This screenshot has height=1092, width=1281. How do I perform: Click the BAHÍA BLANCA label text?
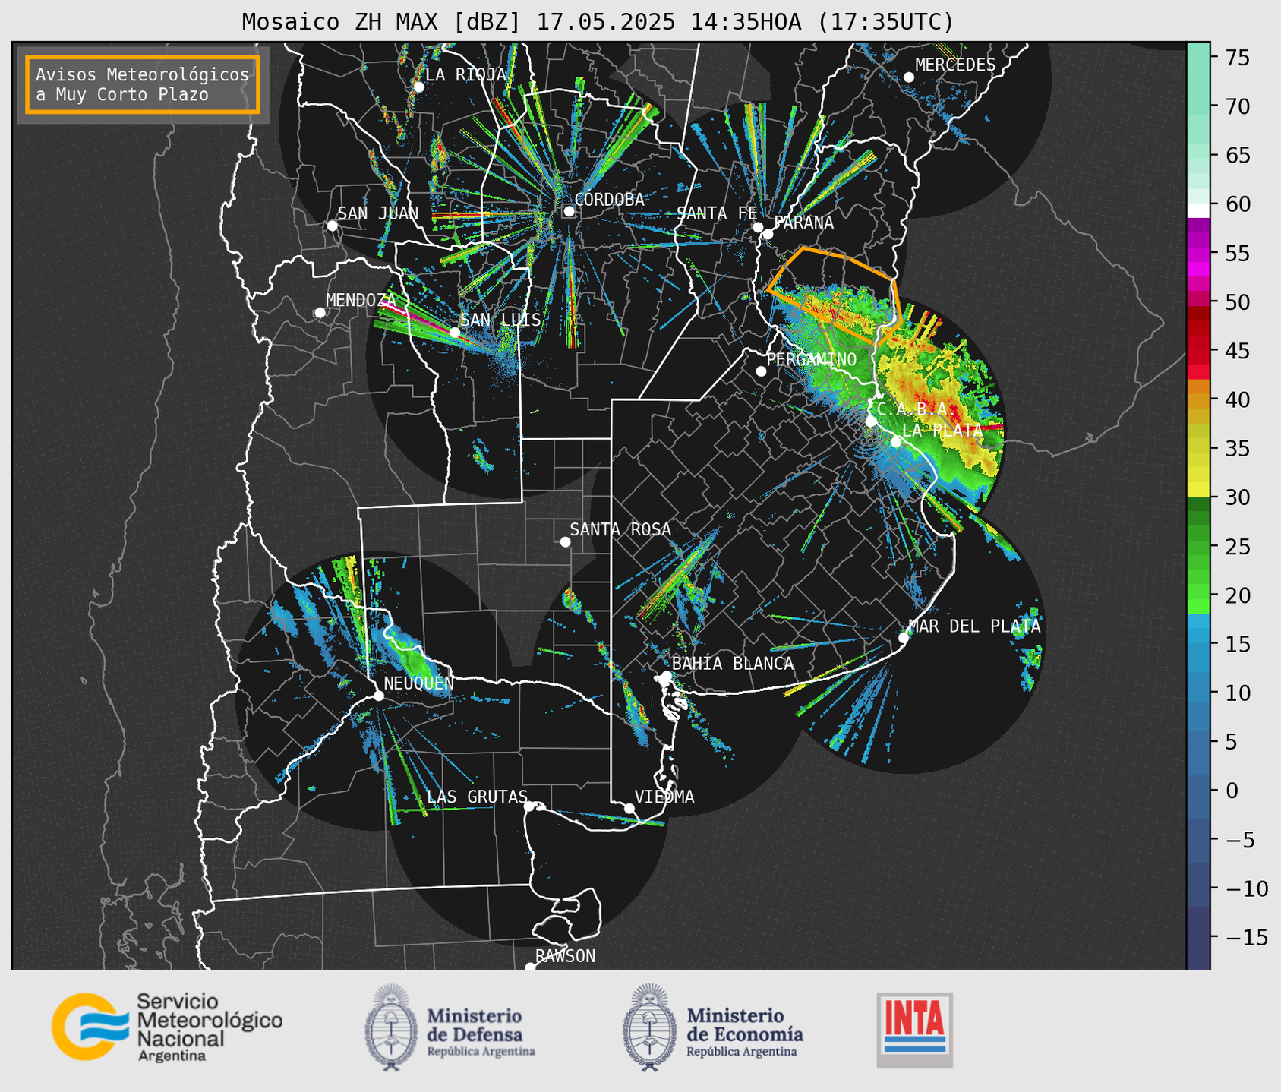tap(733, 664)
